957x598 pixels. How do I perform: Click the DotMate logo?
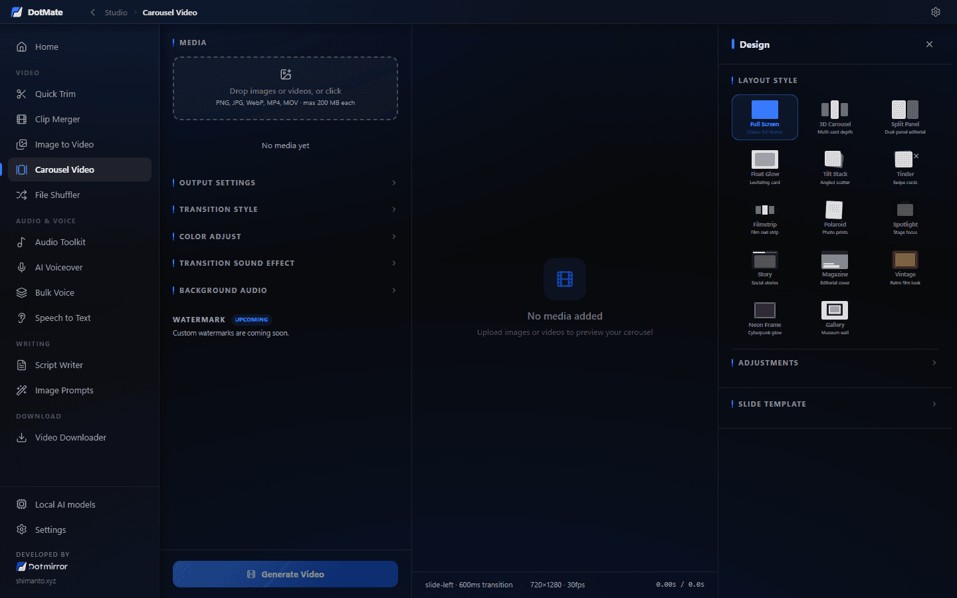click(x=37, y=12)
